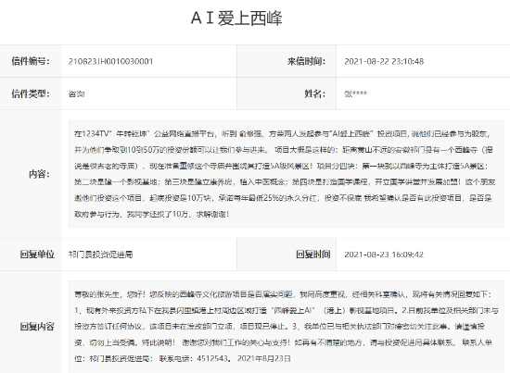Click the 信件编号 label cell
The width and height of the screenshot is (510, 373).
click(x=31, y=61)
